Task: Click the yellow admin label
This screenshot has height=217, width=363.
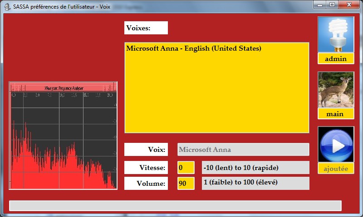Action: click(336, 59)
